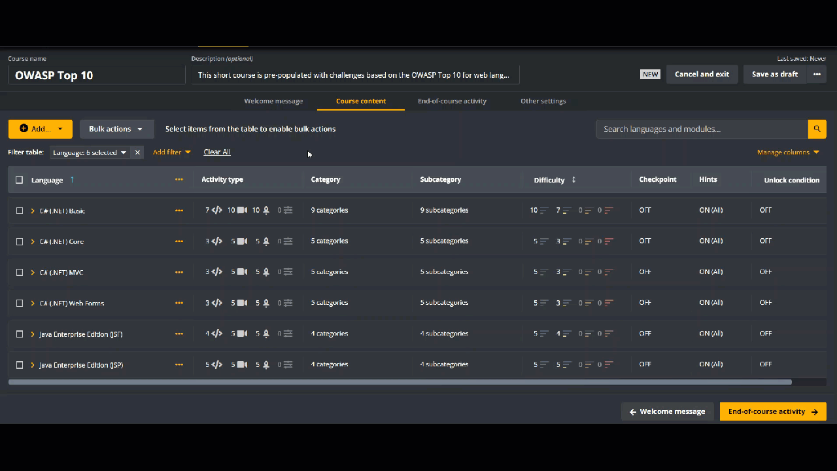Open the row options dots for Java Enterprise Edition (JSF)

179,334
